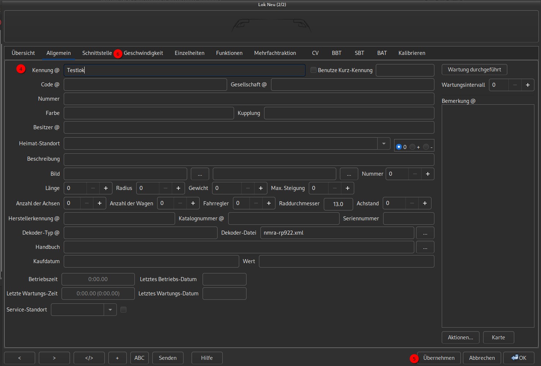The width and height of the screenshot is (541, 366).
Task: Click the plus button in bottom bar
Action: click(x=117, y=358)
